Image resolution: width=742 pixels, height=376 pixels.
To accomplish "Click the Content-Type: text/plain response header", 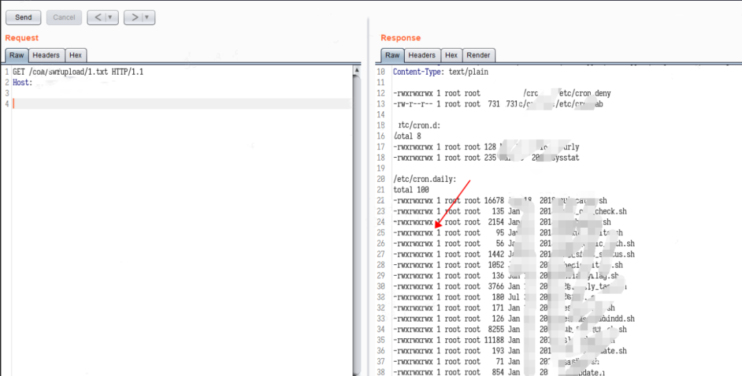I will click(440, 71).
